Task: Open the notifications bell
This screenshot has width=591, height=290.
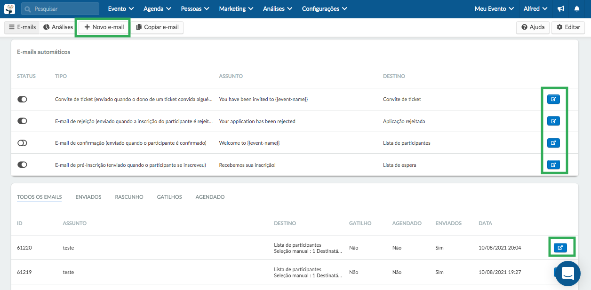Action: point(577,9)
